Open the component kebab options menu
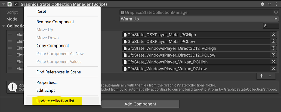 coord(276,4)
